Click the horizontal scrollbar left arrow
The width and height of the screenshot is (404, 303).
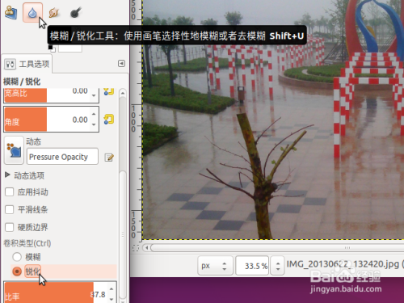[146, 247]
